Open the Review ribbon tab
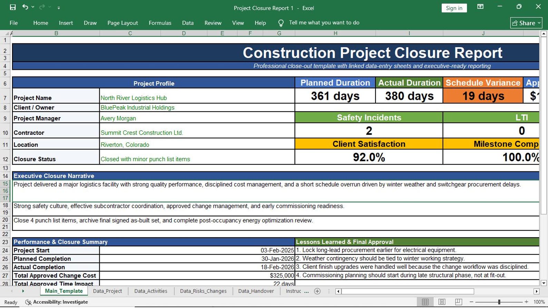 (213, 23)
